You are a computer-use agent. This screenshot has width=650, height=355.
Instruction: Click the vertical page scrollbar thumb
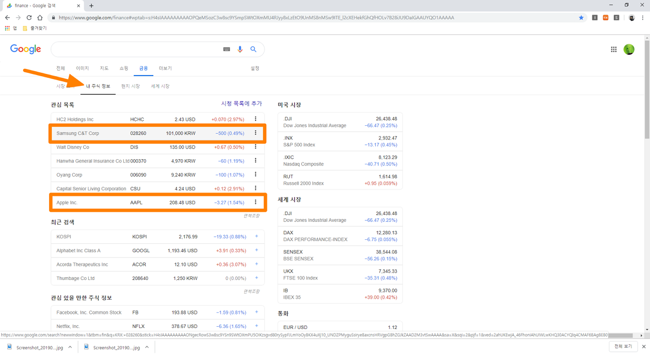click(647, 89)
